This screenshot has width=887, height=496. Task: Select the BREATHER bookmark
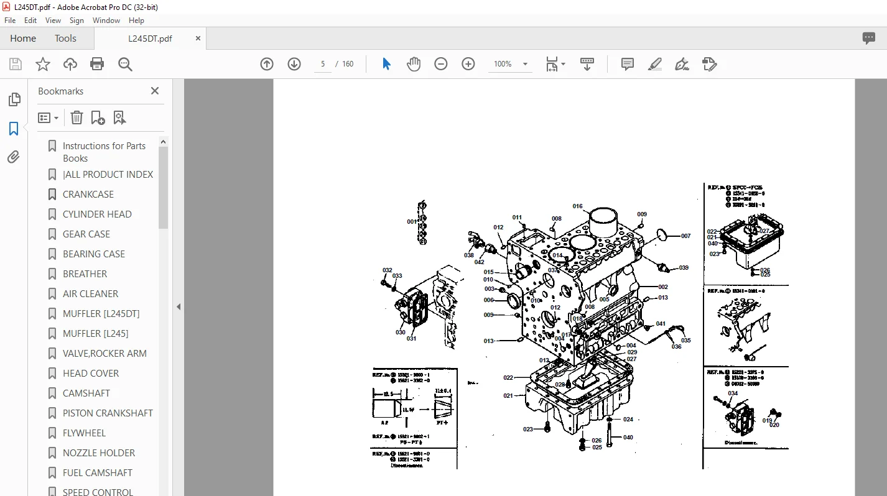[x=85, y=274]
